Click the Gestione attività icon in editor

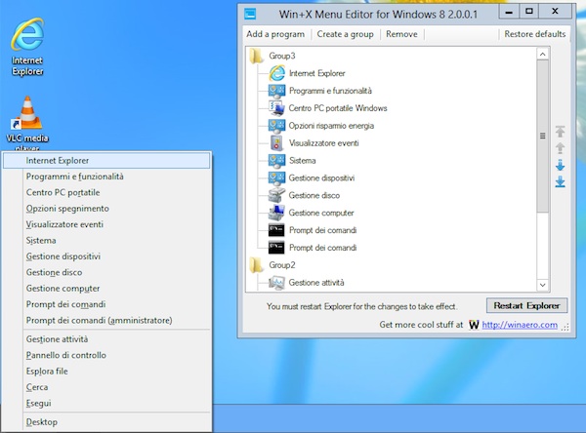tap(277, 283)
